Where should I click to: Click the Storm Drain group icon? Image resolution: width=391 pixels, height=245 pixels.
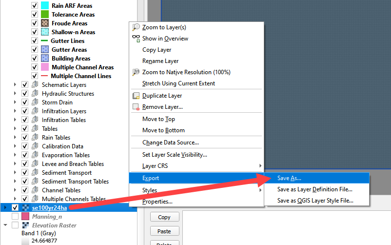(x=35, y=102)
